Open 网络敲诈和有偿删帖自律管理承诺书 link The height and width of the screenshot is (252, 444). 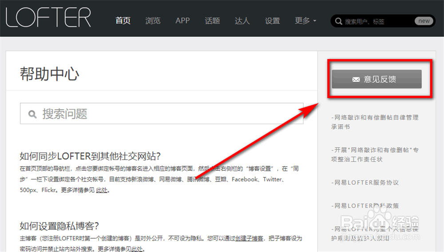tap(375, 122)
